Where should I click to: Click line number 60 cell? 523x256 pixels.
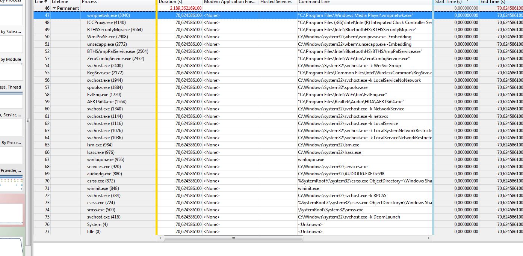tap(42, 109)
